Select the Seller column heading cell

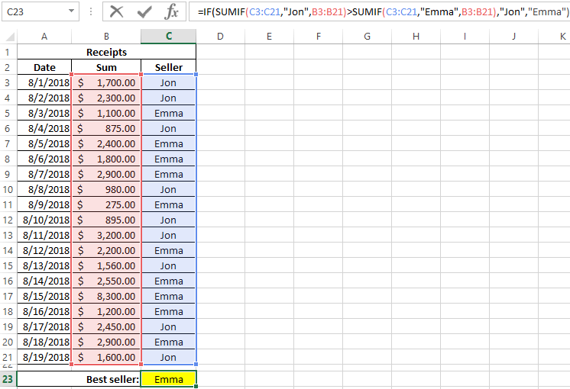[x=169, y=67]
